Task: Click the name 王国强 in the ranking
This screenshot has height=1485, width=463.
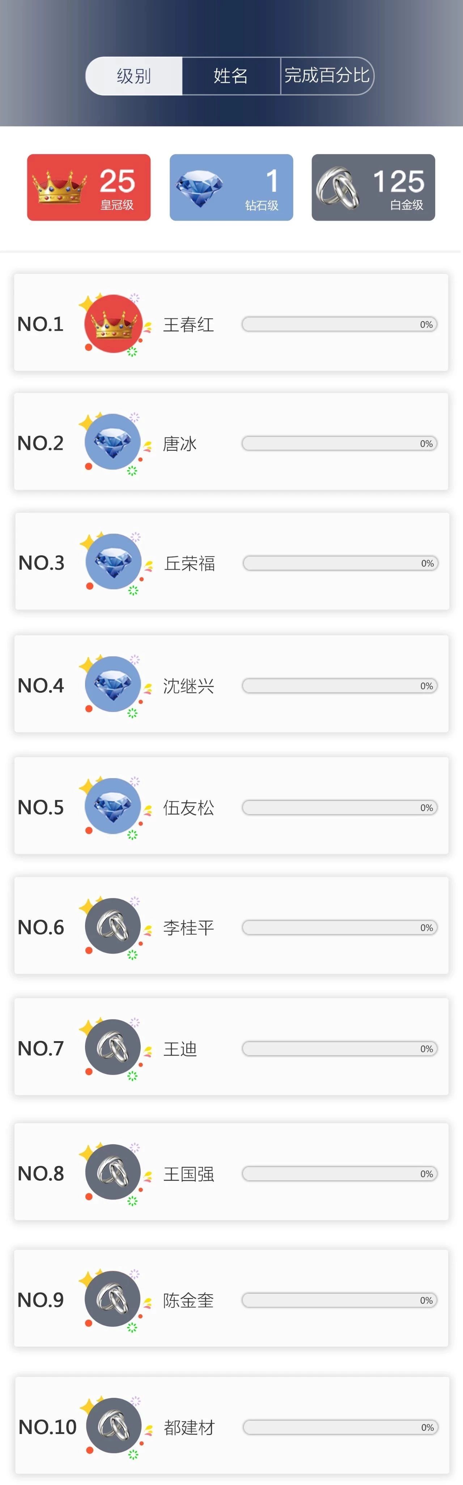Action: coord(188,1174)
